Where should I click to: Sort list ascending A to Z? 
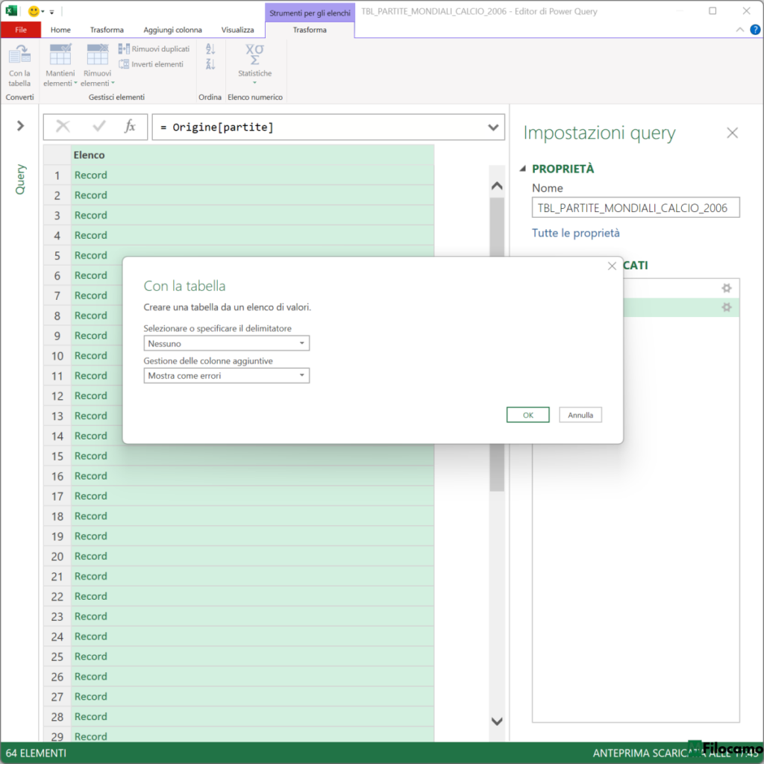(210, 48)
